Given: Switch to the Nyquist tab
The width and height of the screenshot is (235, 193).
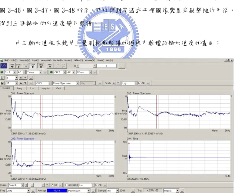Looking at the screenshot, I should (46, 88).
